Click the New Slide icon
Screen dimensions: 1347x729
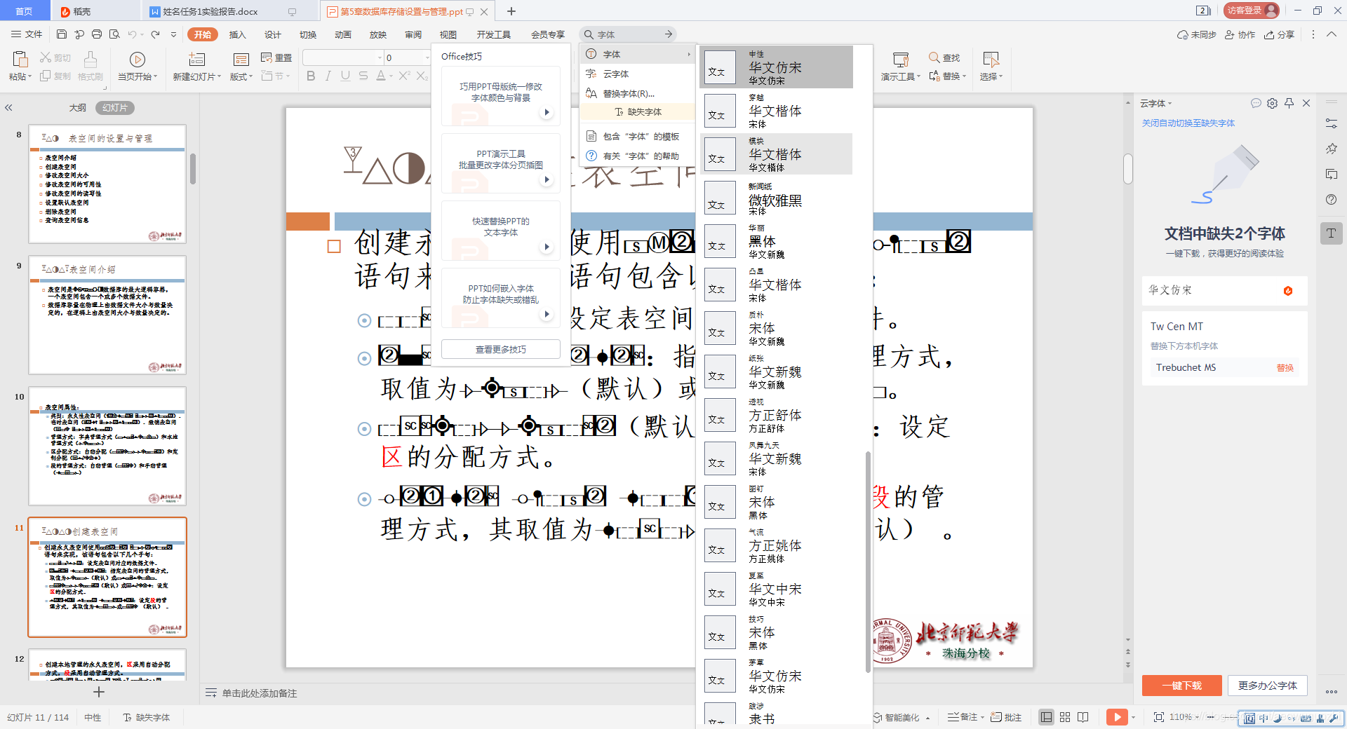click(197, 60)
